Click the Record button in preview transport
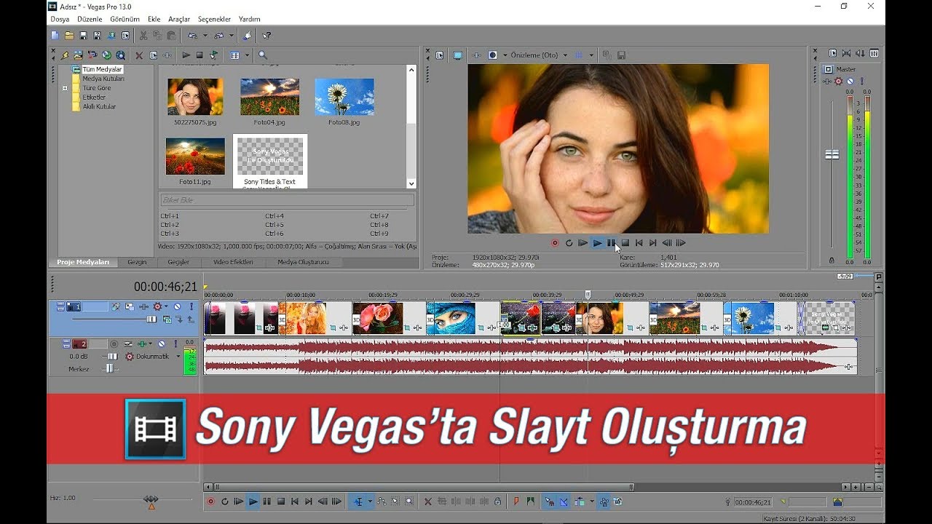This screenshot has width=932, height=524. click(555, 243)
